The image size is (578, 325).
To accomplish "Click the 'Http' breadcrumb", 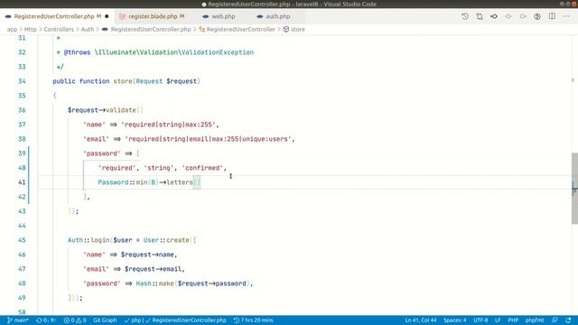I will [30, 29].
